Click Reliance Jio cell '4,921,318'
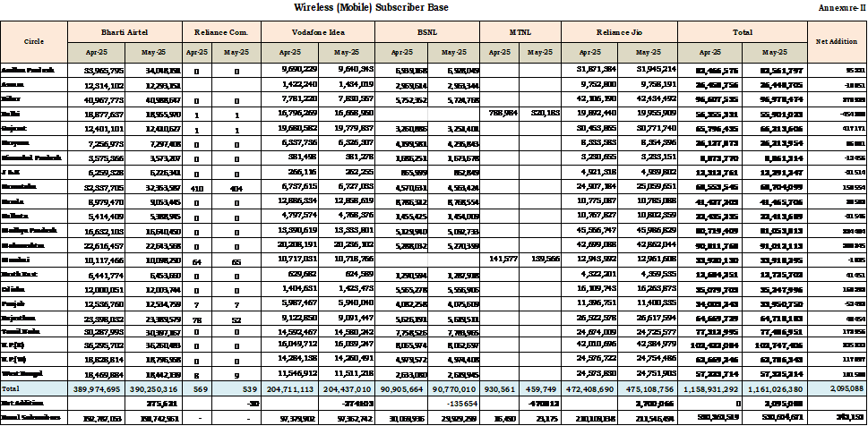 pos(595,174)
